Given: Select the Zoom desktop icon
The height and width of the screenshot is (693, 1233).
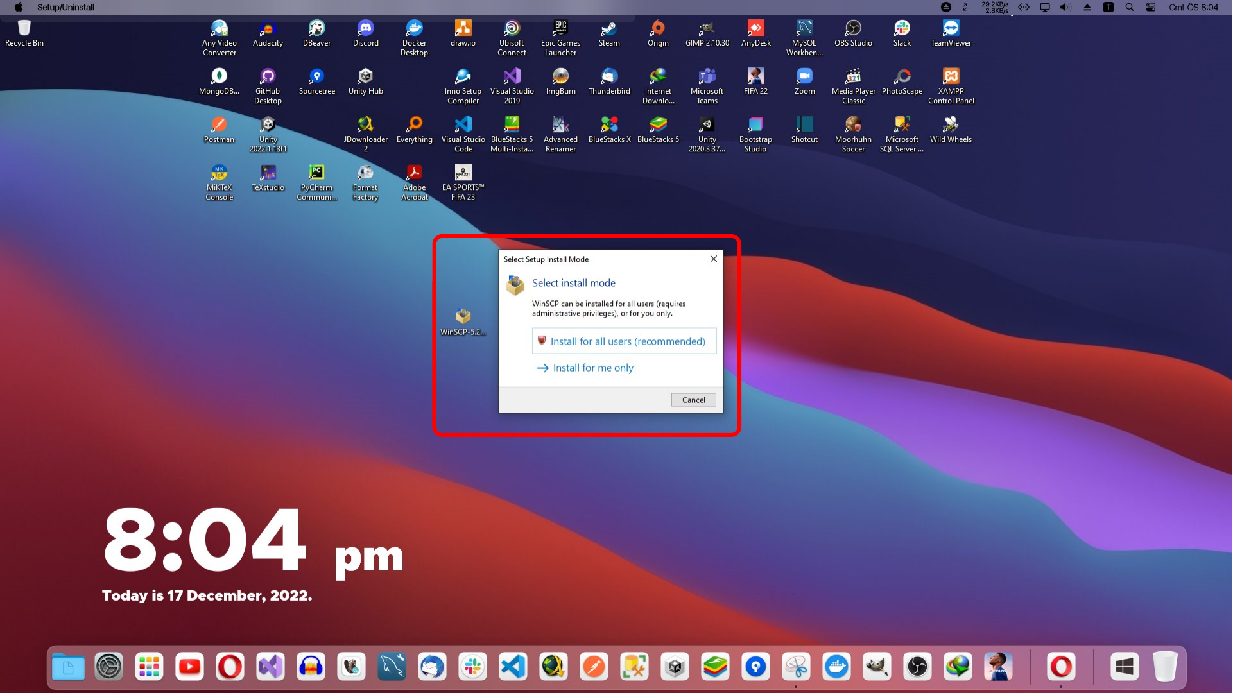Looking at the screenshot, I should click(805, 81).
